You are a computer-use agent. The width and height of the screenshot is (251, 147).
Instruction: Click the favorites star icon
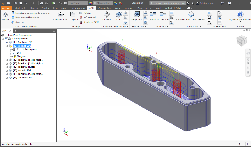[x=193, y=3]
